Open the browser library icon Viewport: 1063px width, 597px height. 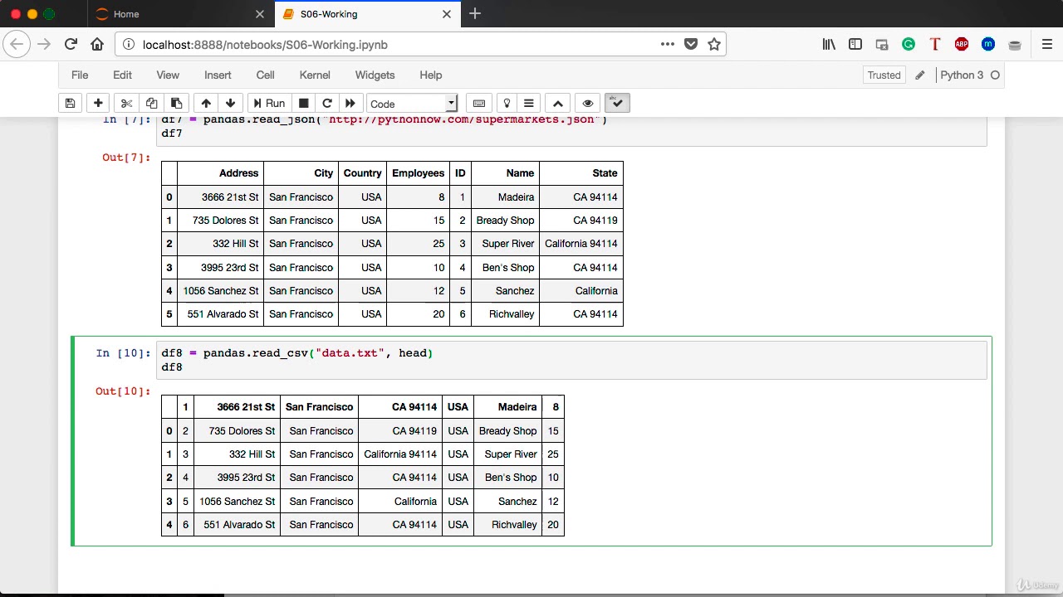(x=829, y=45)
